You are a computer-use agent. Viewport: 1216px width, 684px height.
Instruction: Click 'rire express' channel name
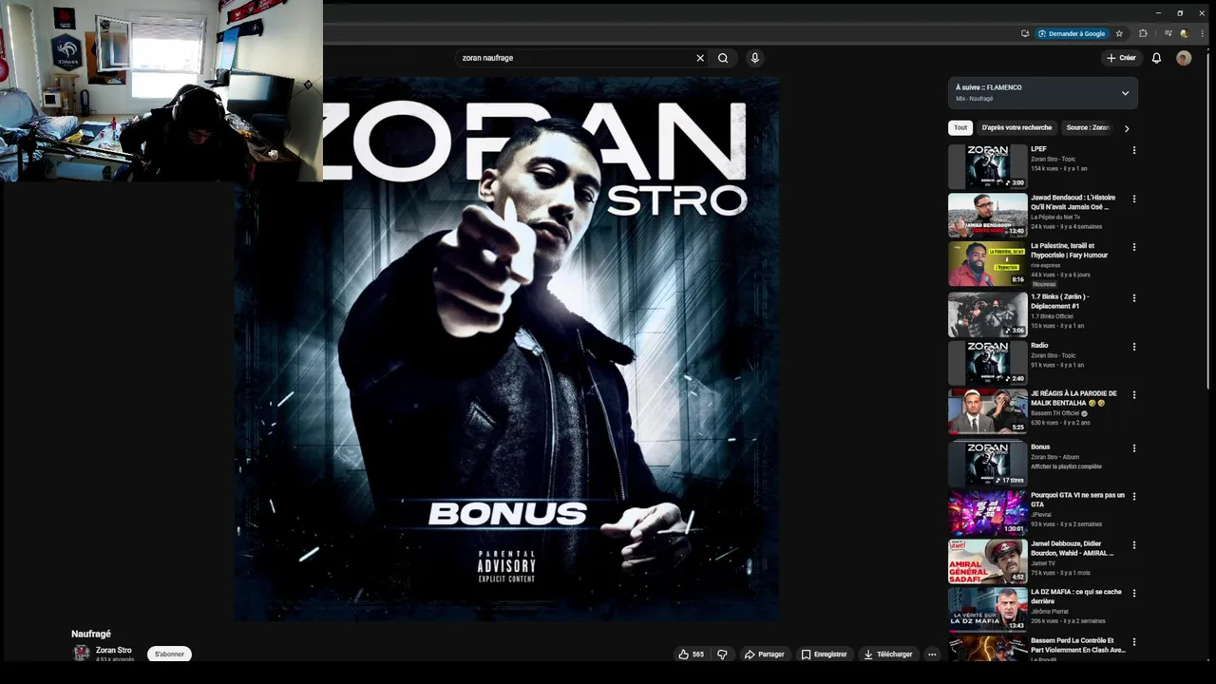[x=1046, y=265]
